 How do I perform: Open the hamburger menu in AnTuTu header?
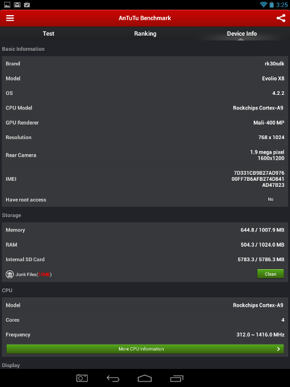coord(10,18)
